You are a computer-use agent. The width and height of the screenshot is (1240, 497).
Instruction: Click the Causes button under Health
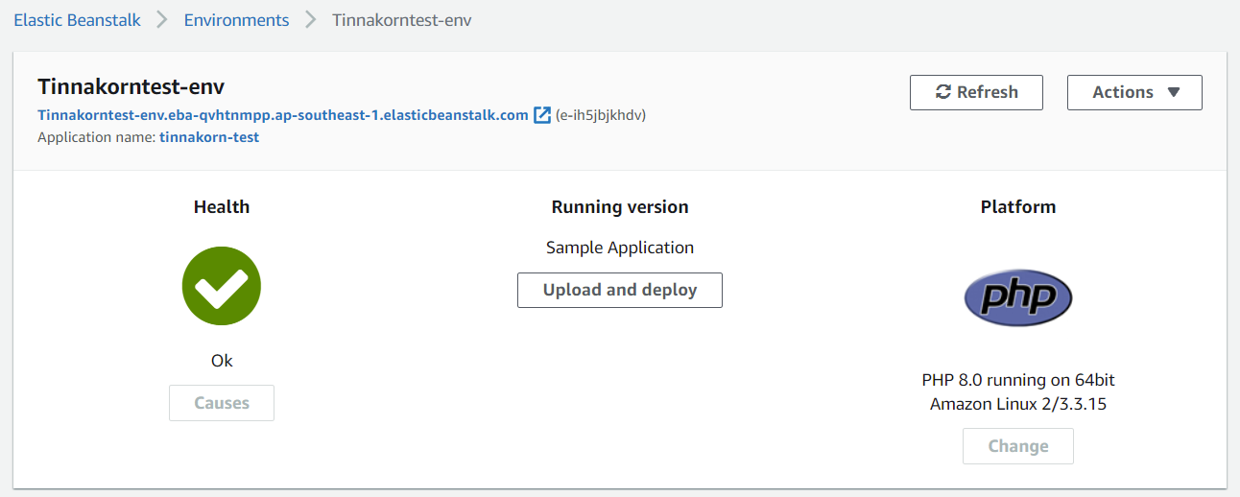coord(222,403)
